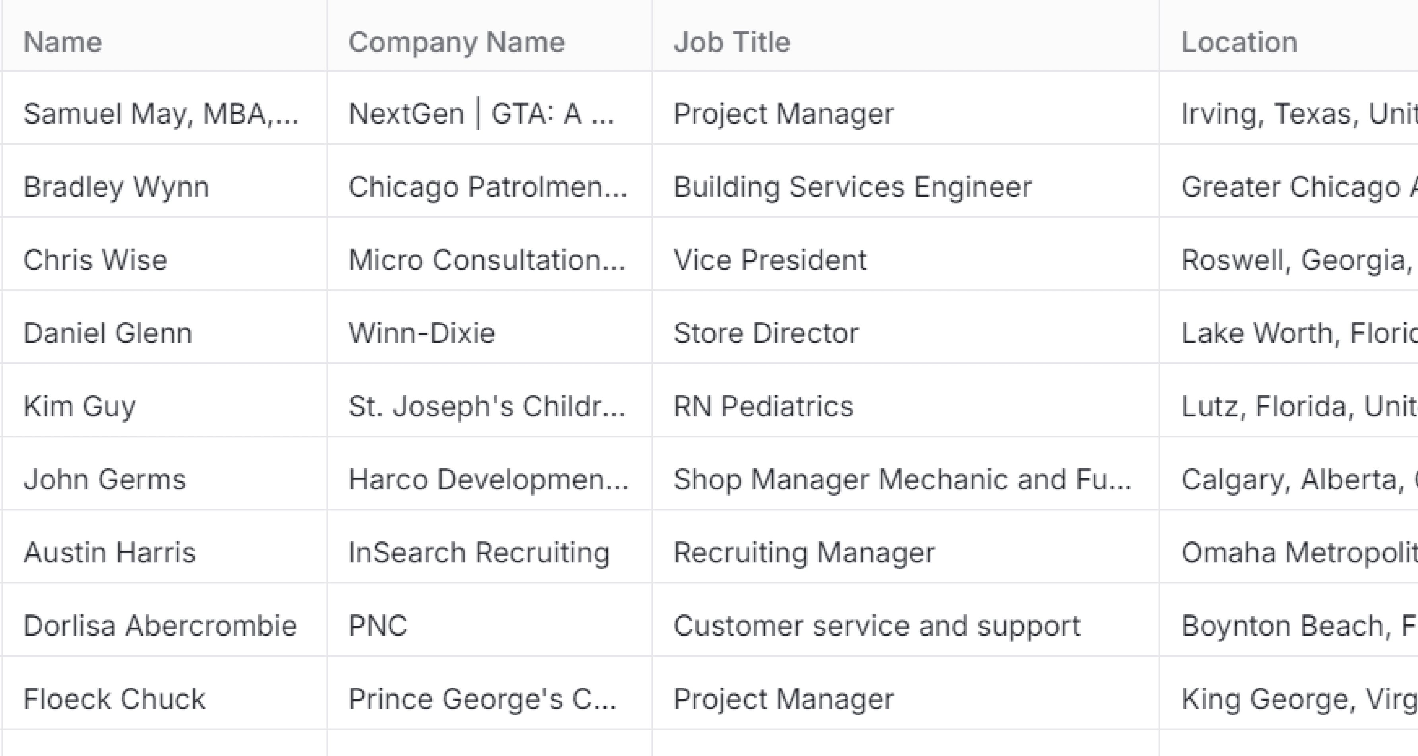
Task: Select the Customer service and support cell
Action: coord(876,626)
